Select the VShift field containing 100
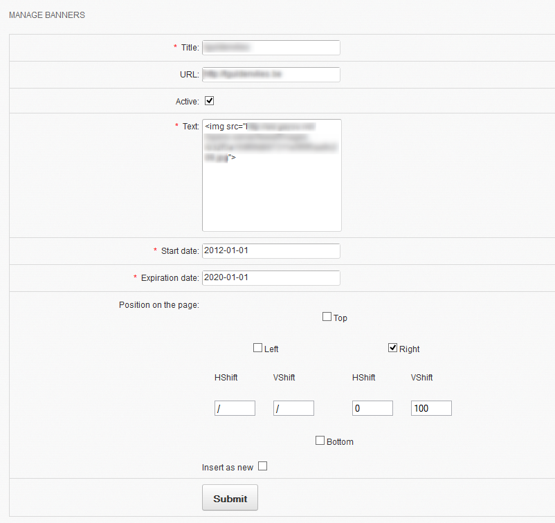 coord(431,408)
